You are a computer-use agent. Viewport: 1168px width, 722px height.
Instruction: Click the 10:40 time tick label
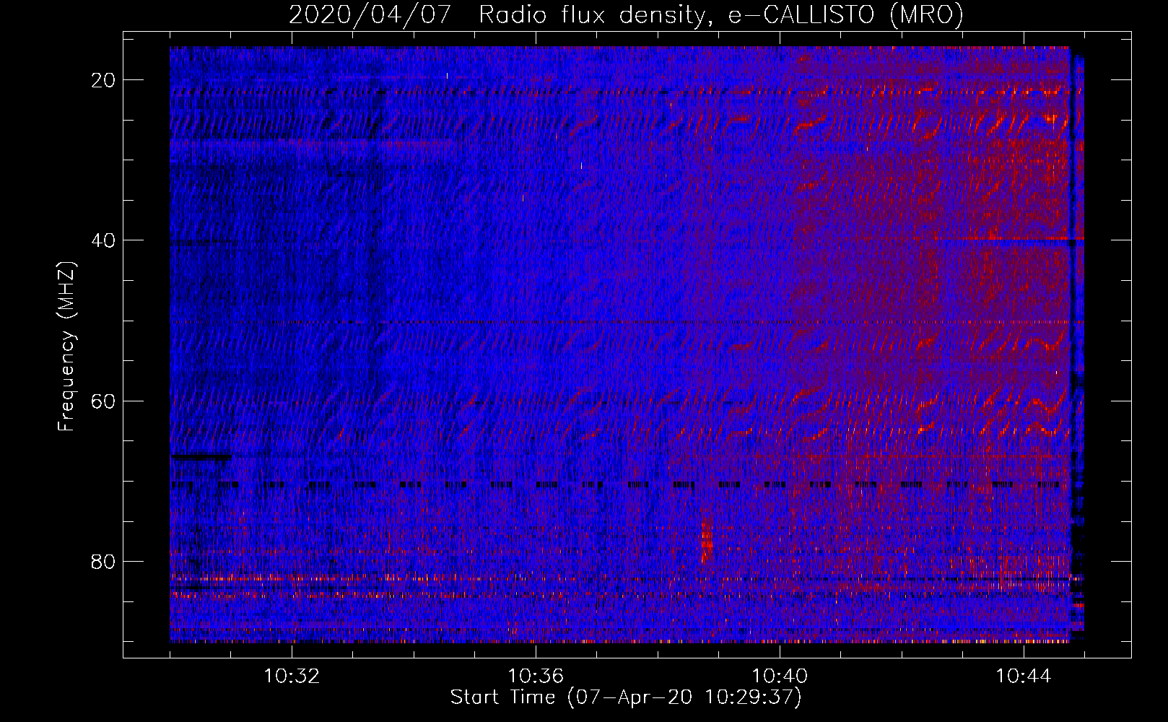pos(780,677)
